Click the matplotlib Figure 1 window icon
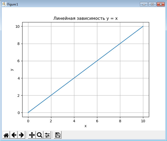Image resolution: width=167 pixels, height=141 pixels. pos(4,4)
